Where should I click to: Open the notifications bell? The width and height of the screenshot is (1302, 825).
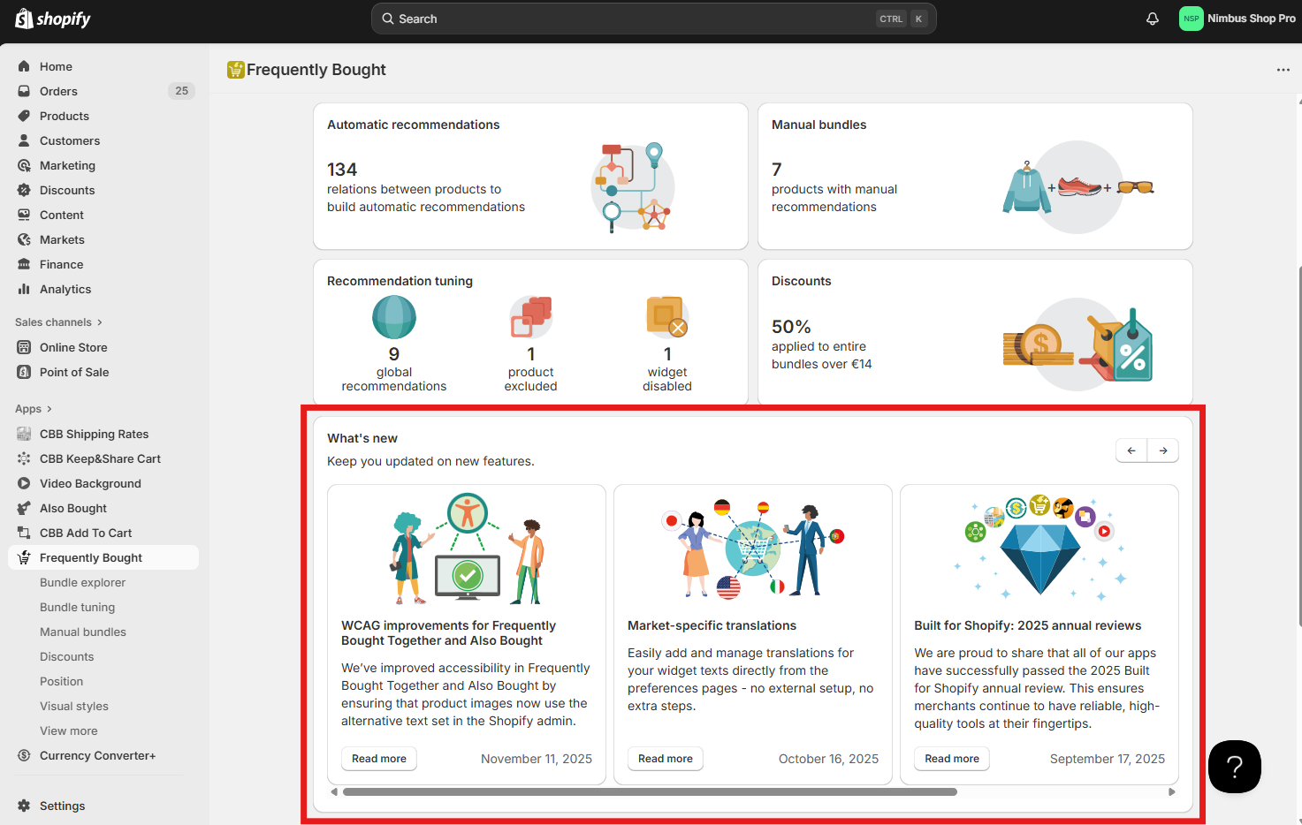1153,19
